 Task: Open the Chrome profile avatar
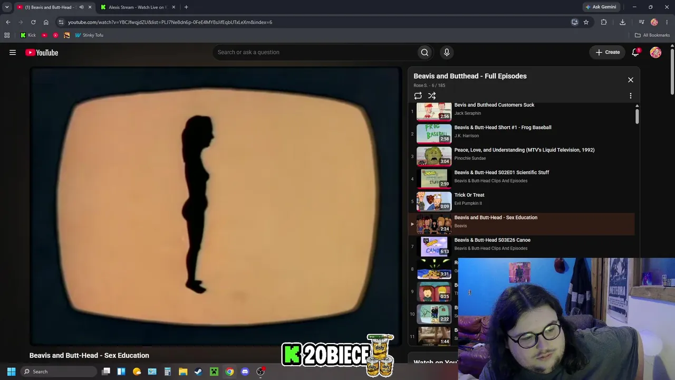(x=654, y=22)
